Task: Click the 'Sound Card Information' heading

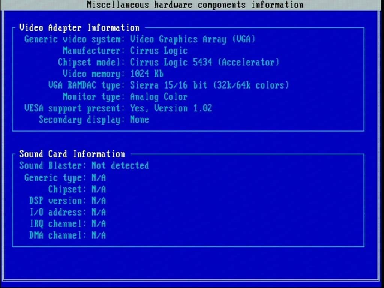Action: [x=72, y=154]
